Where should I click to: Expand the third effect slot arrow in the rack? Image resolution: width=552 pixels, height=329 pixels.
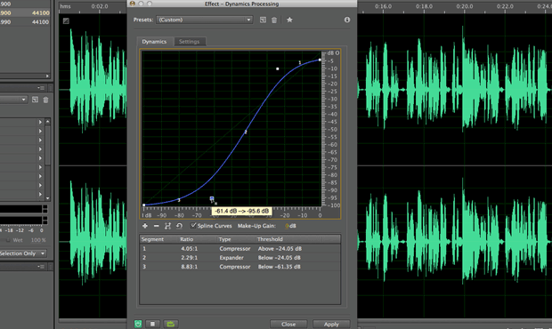coord(40,140)
